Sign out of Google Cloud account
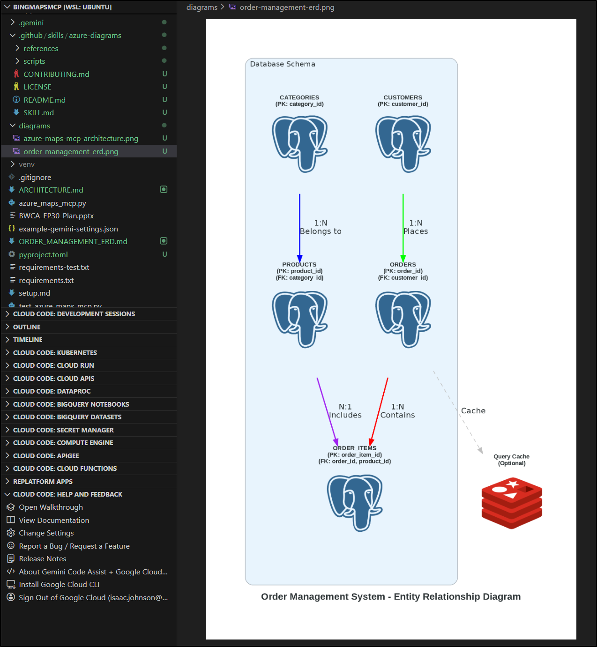 (x=93, y=598)
